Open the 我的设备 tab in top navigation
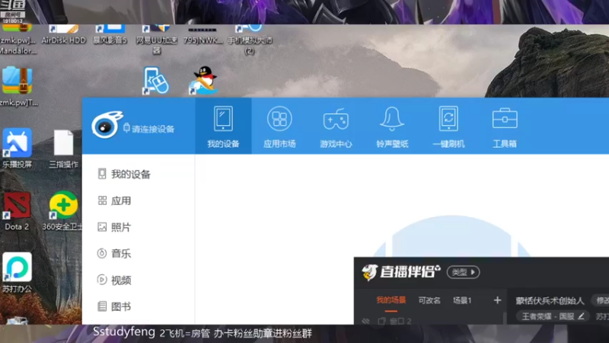This screenshot has height=343, width=609. 223,127
